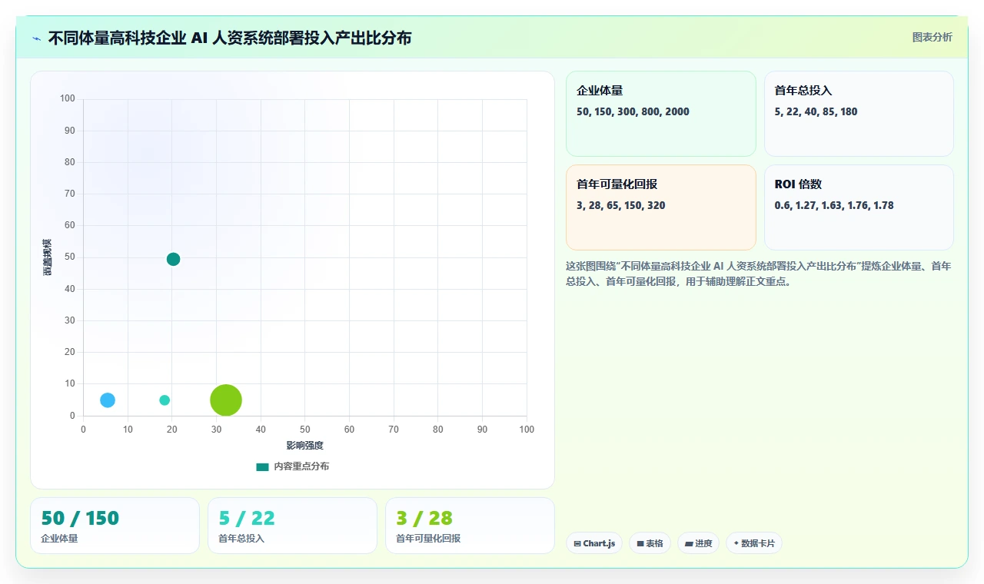Click the large green bubble

(x=226, y=400)
